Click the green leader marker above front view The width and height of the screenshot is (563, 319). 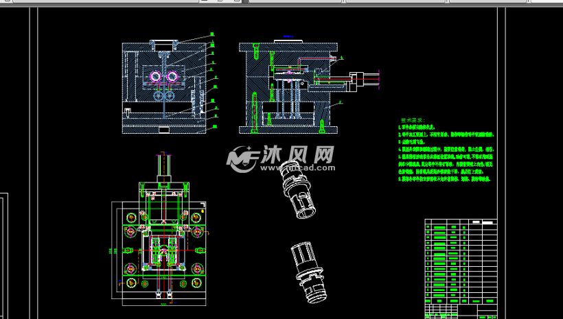point(212,34)
